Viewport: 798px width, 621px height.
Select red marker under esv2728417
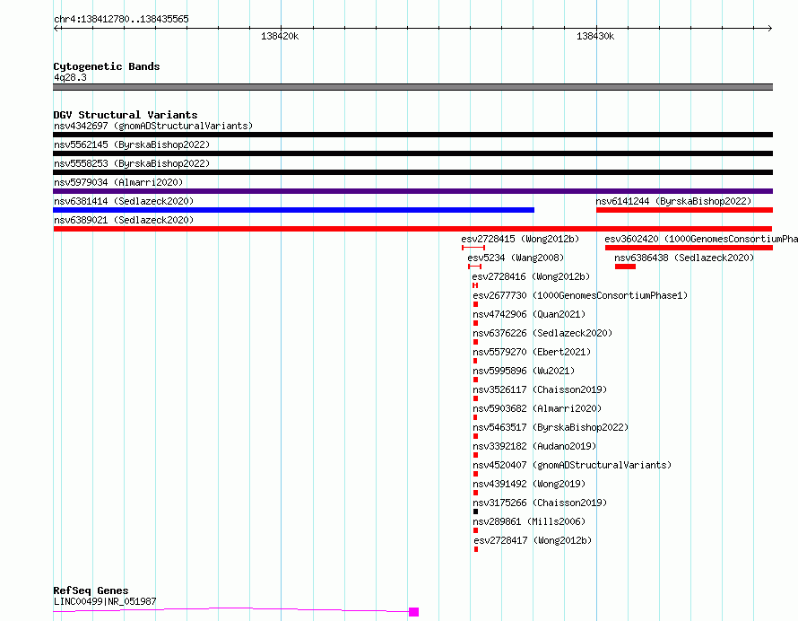coord(476,549)
